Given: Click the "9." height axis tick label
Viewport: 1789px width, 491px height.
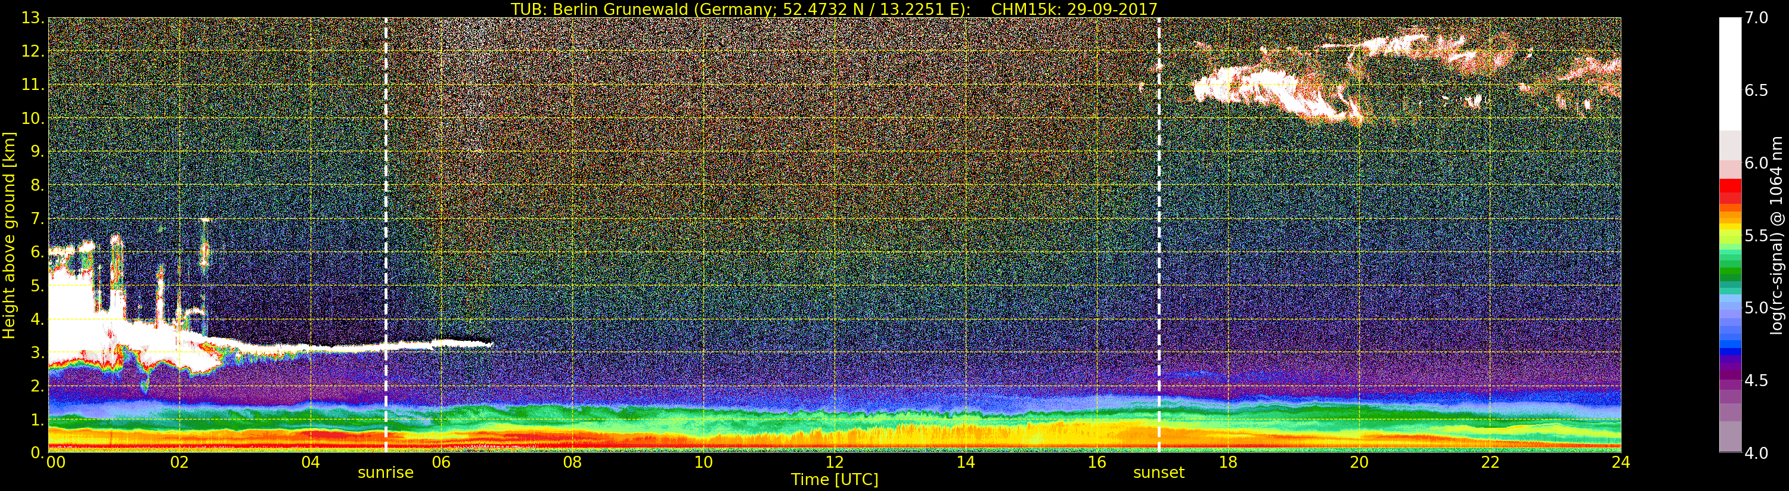Looking at the screenshot, I should point(37,152).
